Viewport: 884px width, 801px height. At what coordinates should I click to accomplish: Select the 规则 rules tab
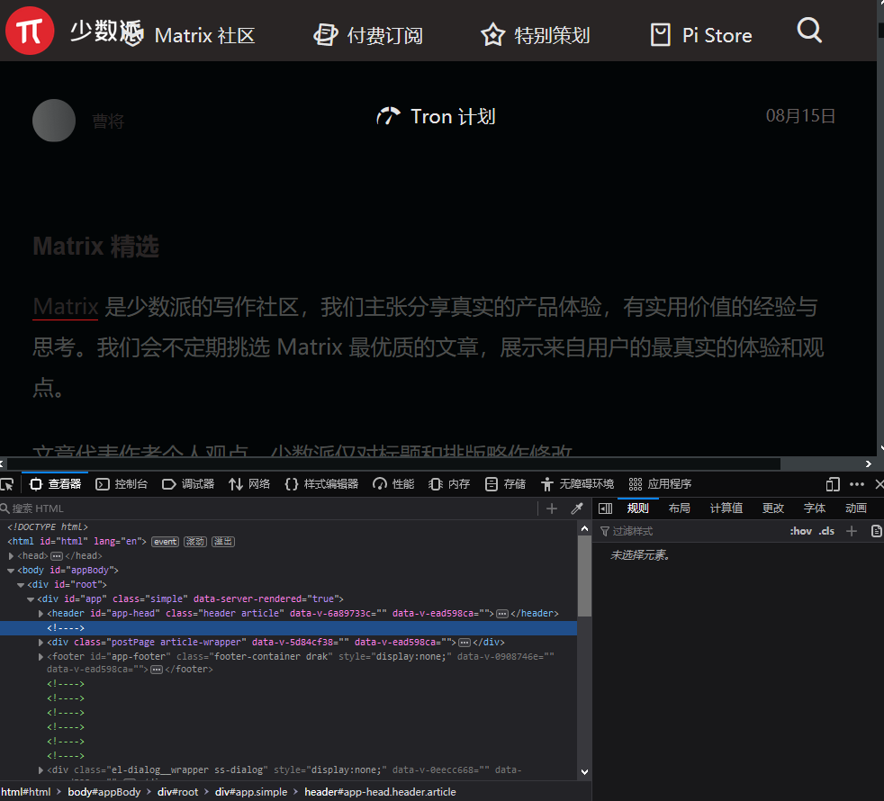(638, 508)
